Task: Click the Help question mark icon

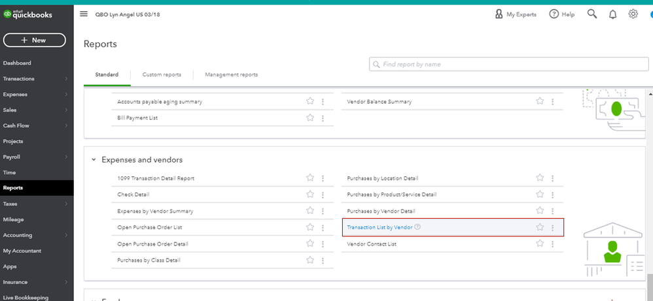Action: (x=554, y=14)
